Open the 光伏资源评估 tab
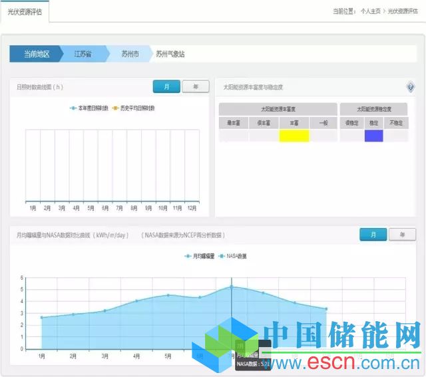 (x=24, y=11)
